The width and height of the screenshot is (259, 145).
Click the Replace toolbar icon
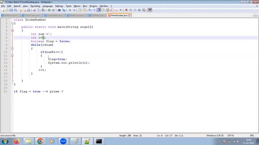[64, 10]
